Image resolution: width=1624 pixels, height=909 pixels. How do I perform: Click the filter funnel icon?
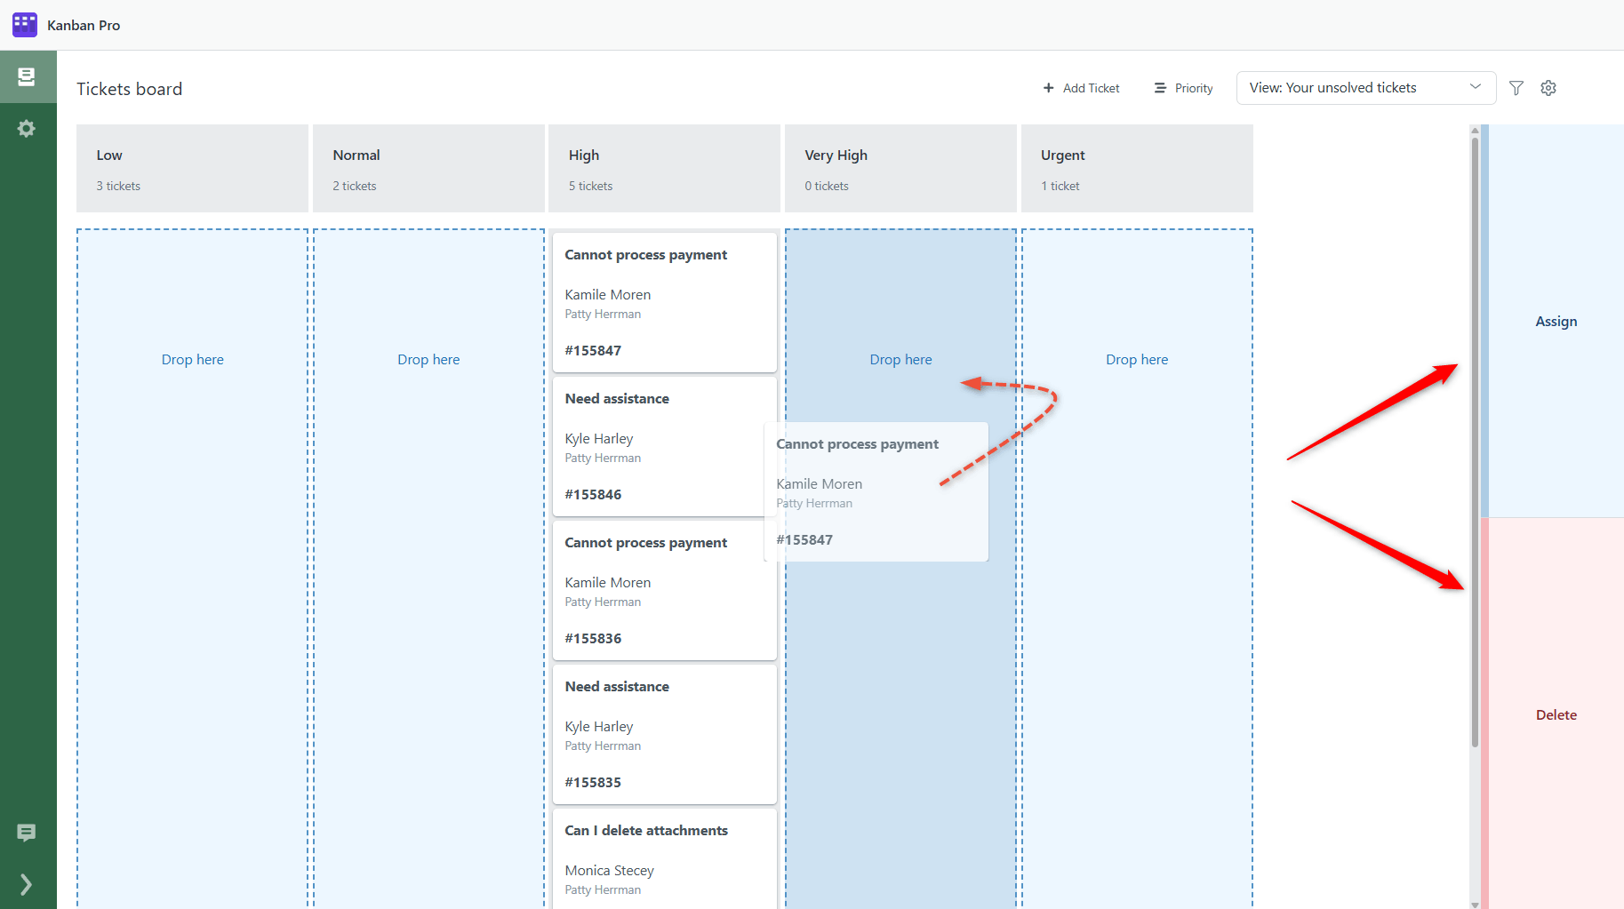click(1516, 88)
